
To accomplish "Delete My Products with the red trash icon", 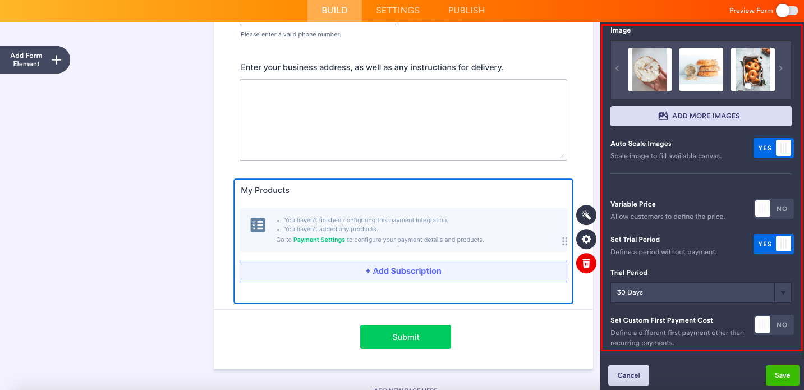I will pyautogui.click(x=586, y=263).
